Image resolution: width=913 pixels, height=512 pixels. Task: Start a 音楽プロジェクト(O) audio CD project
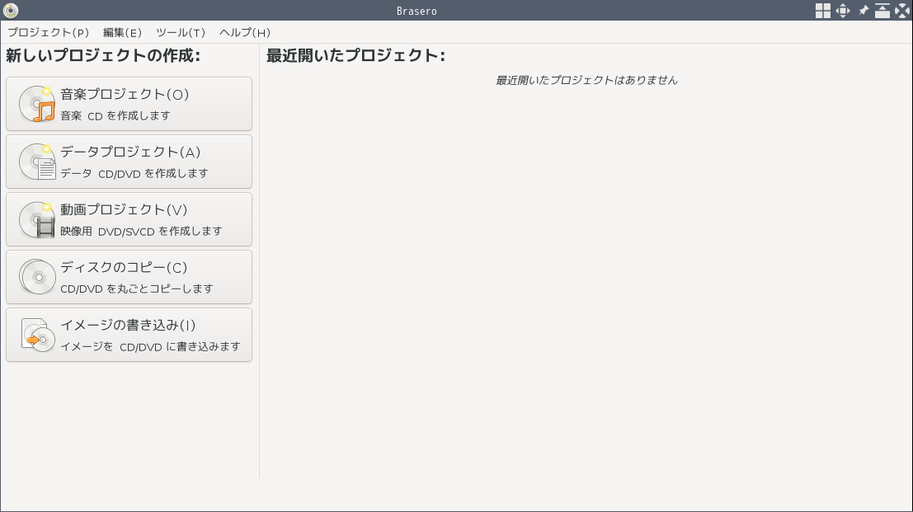click(129, 104)
